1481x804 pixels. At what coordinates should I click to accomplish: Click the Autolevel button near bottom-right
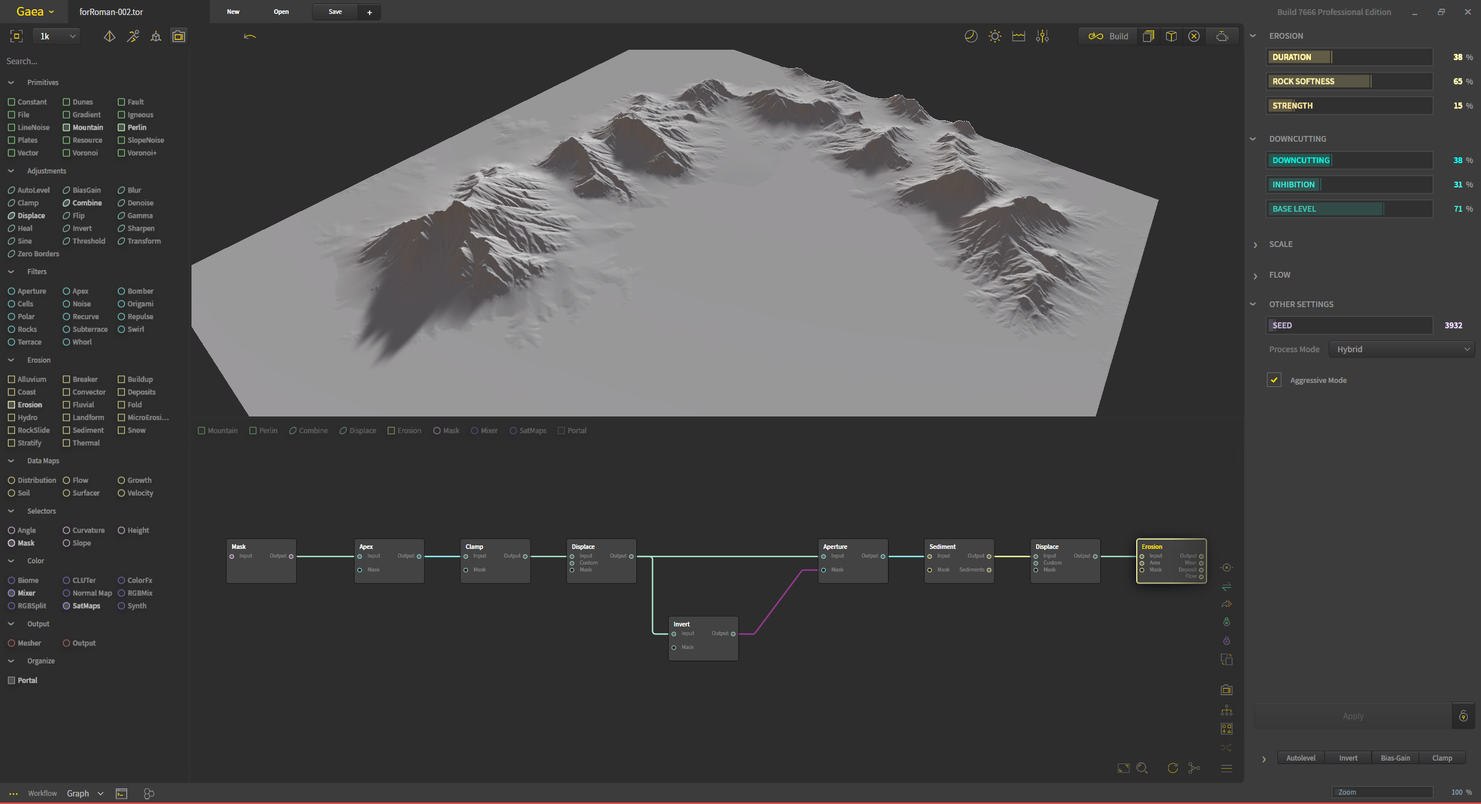[1300, 757]
